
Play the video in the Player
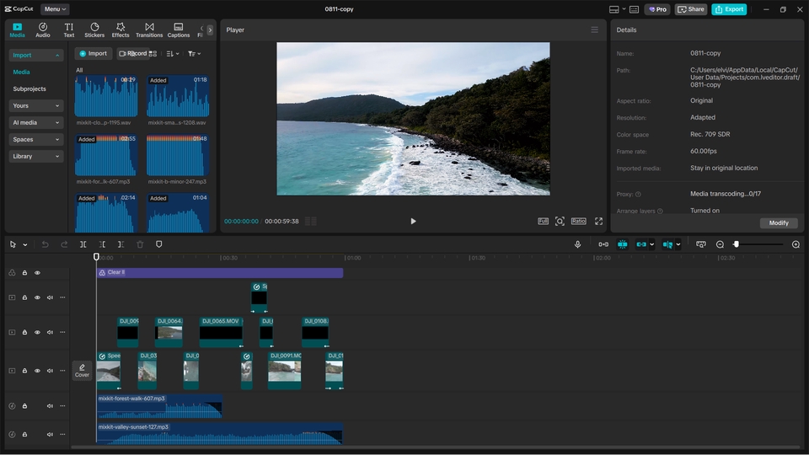click(413, 222)
